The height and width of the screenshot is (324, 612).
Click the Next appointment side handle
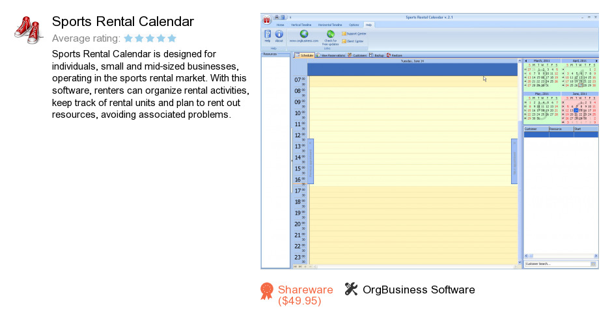pos(514,161)
